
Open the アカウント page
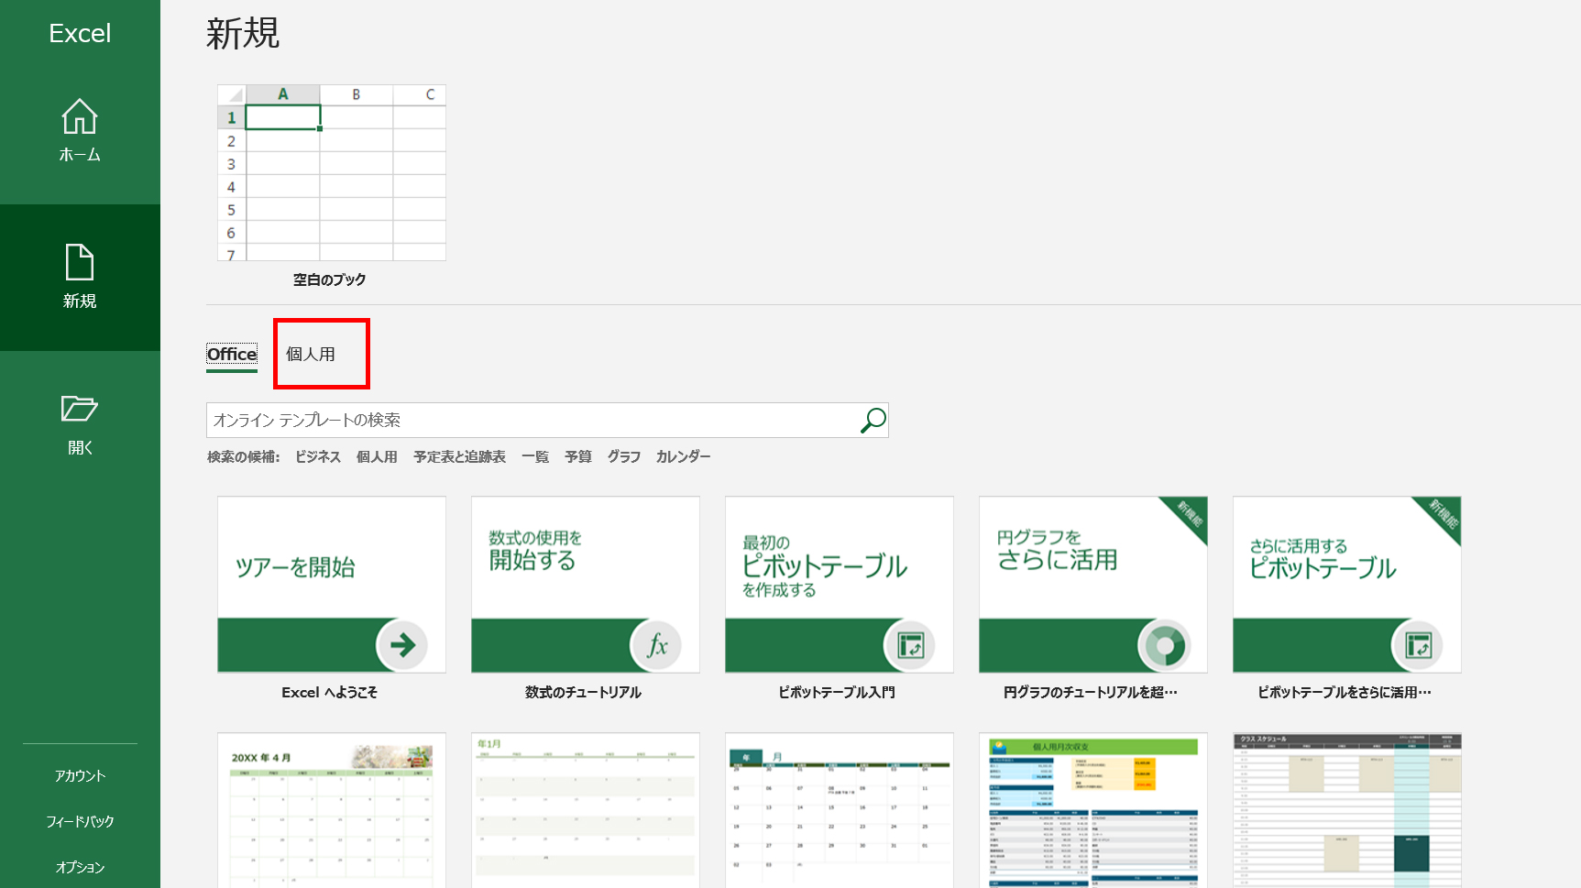[x=79, y=774]
